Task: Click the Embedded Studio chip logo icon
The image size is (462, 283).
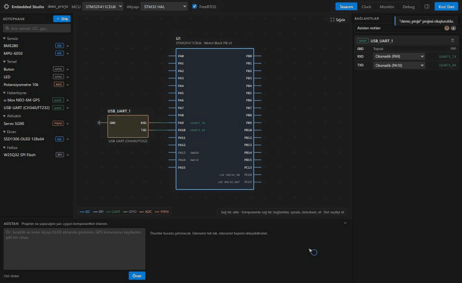Action: point(7,7)
